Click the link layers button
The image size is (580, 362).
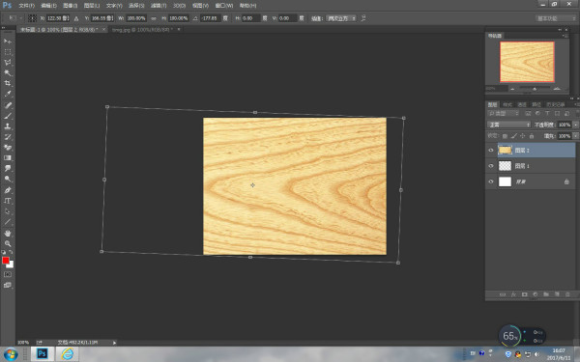click(503, 294)
